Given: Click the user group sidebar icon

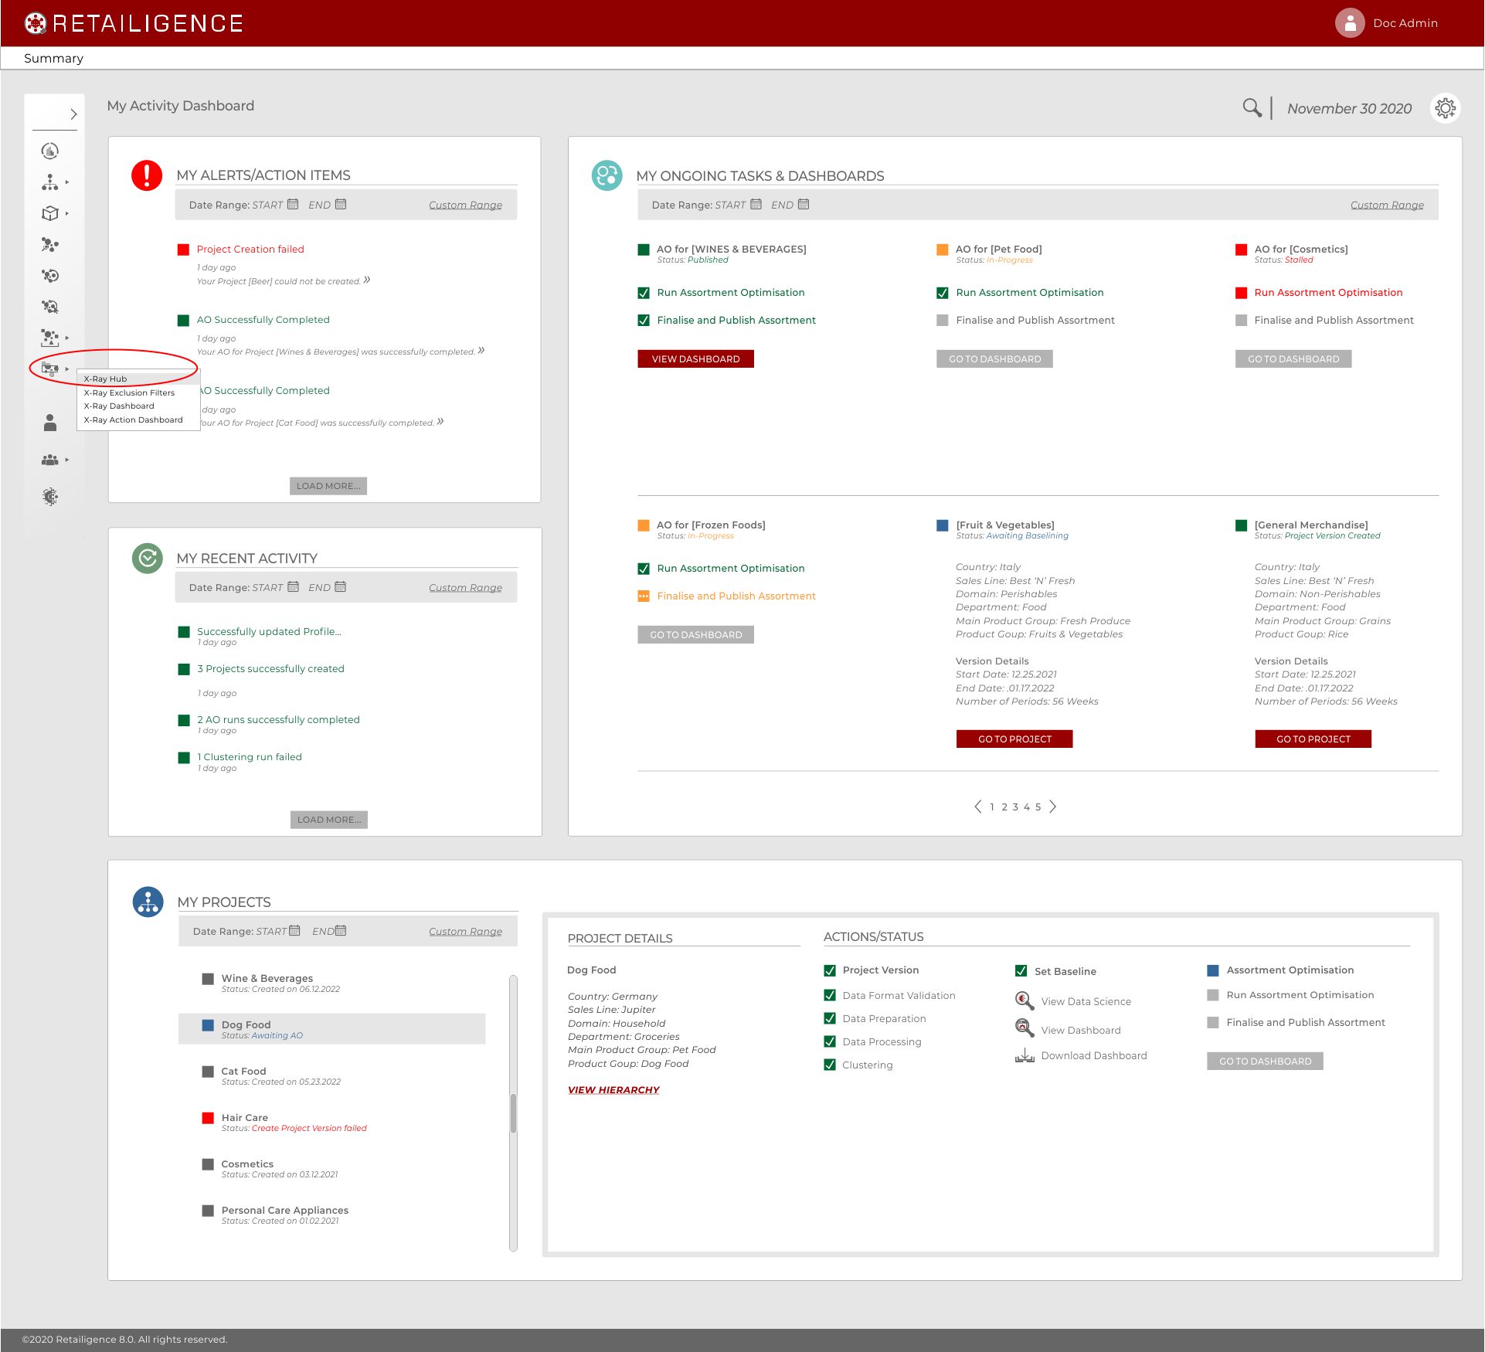Looking at the screenshot, I should [x=50, y=460].
